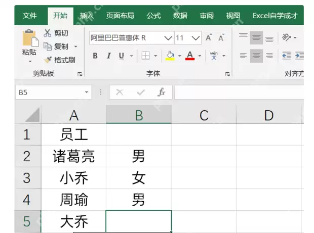Toggle Italic formatting
The image size is (314, 233).
point(109,56)
